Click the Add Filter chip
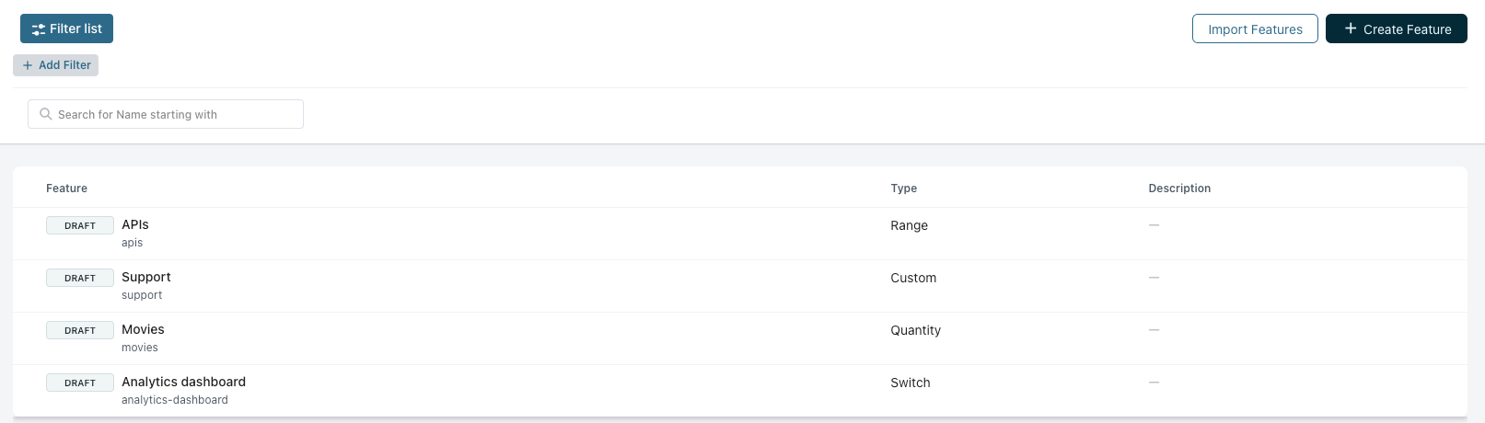The height and width of the screenshot is (423, 1485). [x=56, y=65]
